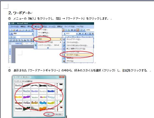Click the heading '2. ワードアート'
Screen dimensions: 154x118
click(20, 13)
